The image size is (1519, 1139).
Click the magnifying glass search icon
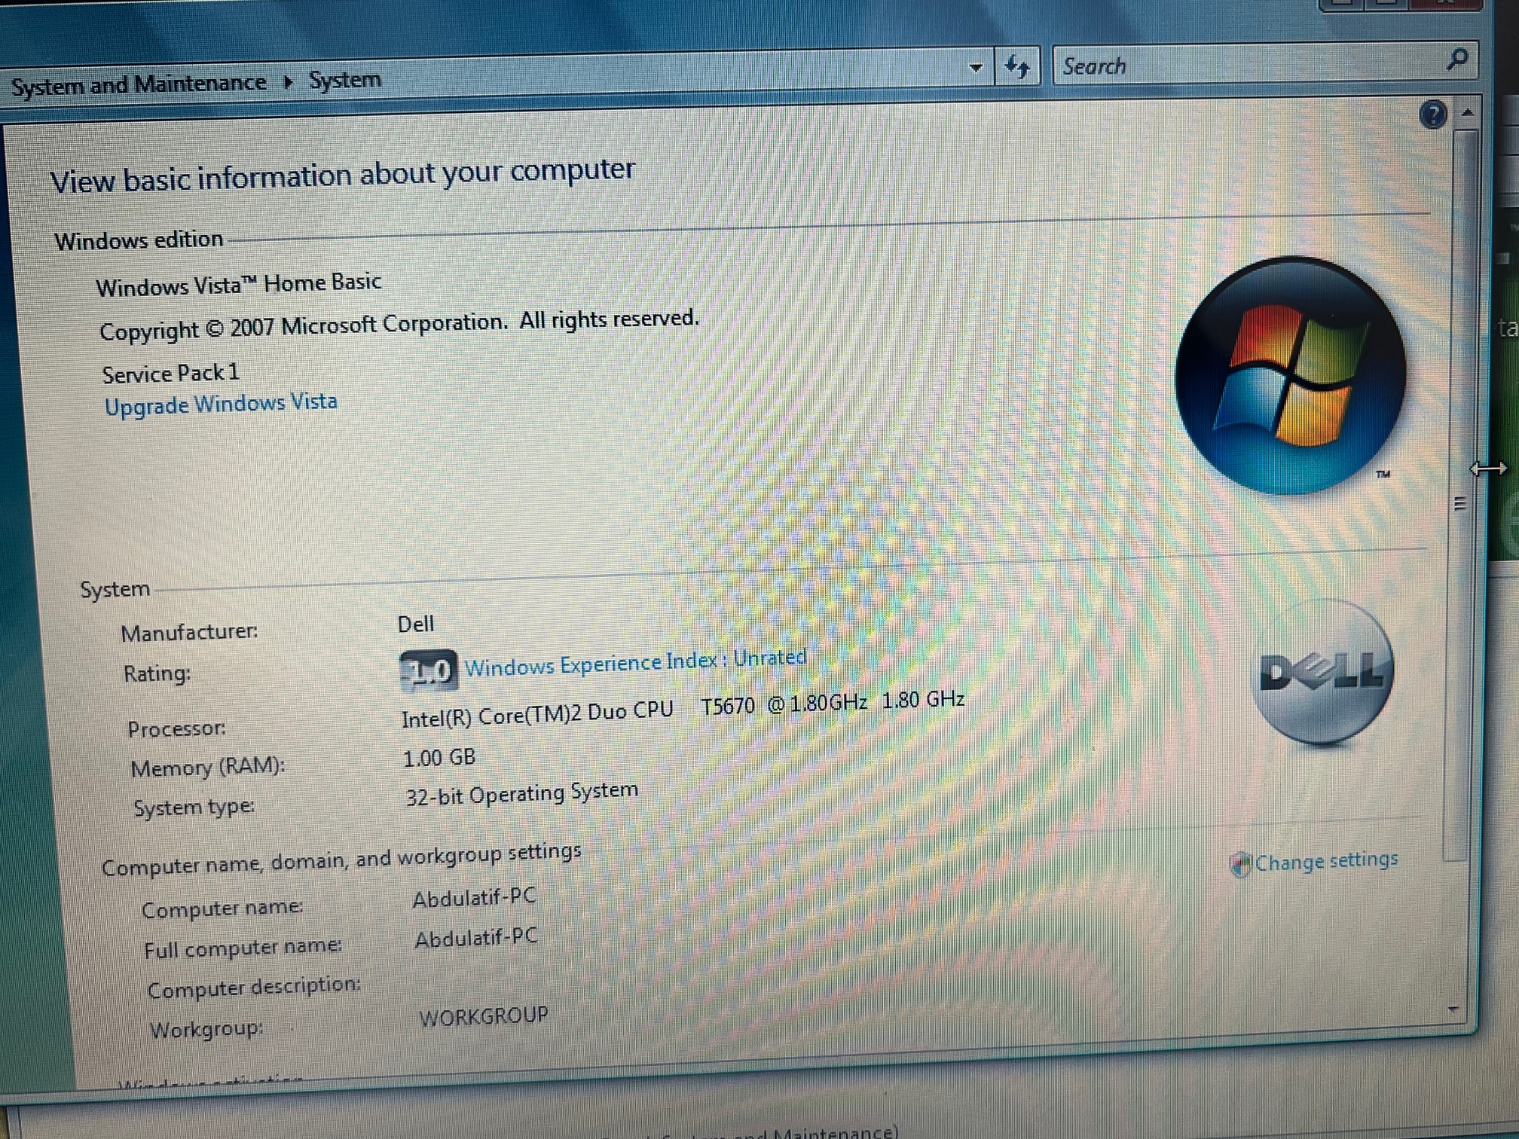click(1458, 59)
